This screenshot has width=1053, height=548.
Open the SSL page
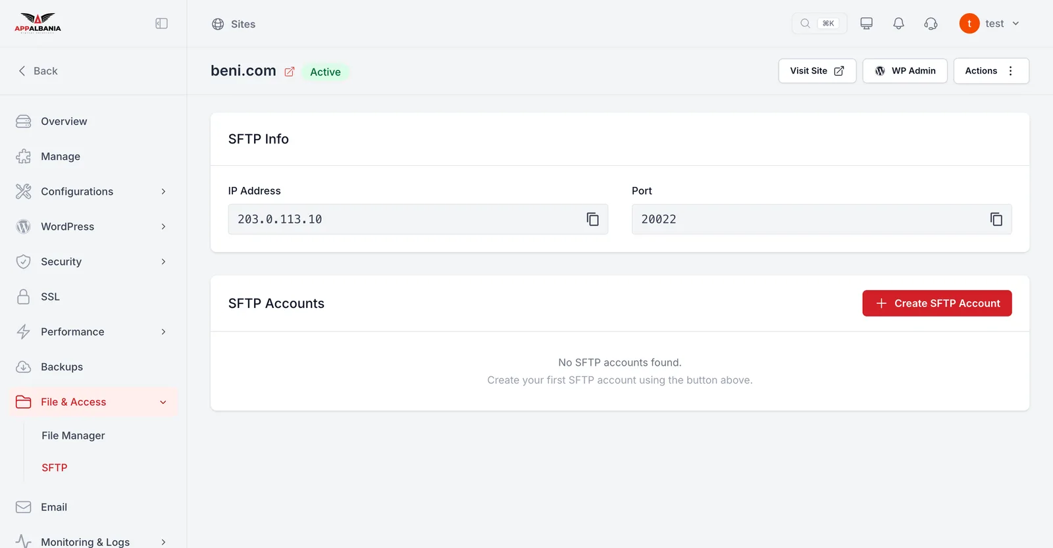93,297
